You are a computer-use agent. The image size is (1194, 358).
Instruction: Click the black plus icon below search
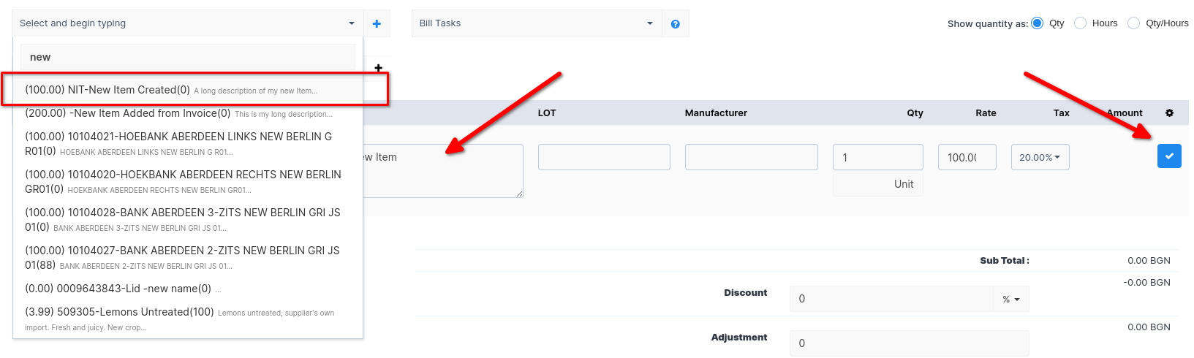click(378, 68)
